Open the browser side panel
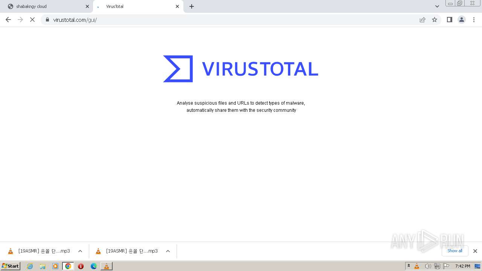The width and height of the screenshot is (482, 271). point(449,20)
